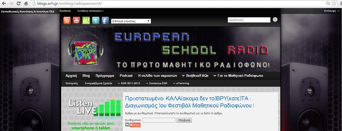Viewport: 342px width, 131px height.
Task: Click the search magnifier button beside Αναζήτηση
Action: point(275,20)
